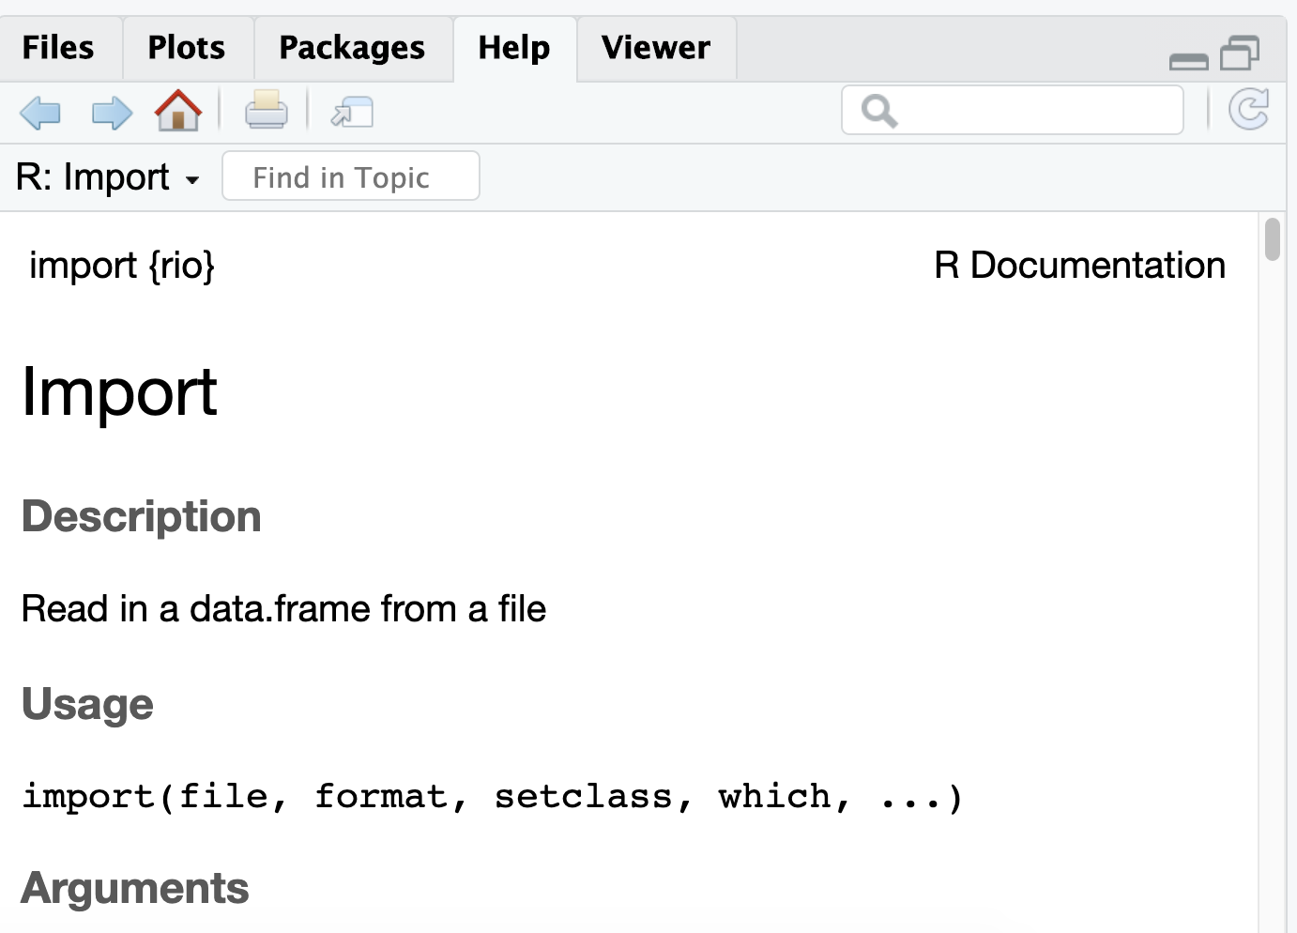The width and height of the screenshot is (1297, 933).
Task: Switch to the Files tab
Action: pos(58,48)
